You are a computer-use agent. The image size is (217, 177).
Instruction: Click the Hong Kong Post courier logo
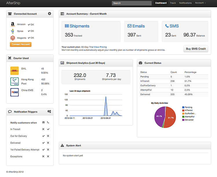coord(14,82)
